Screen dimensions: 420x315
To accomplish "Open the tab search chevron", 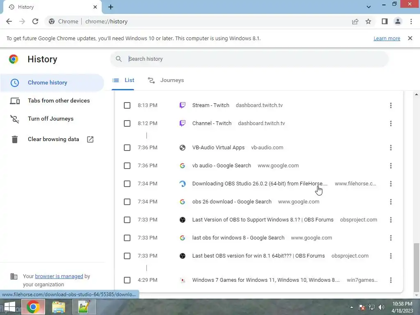I will coord(369,7).
